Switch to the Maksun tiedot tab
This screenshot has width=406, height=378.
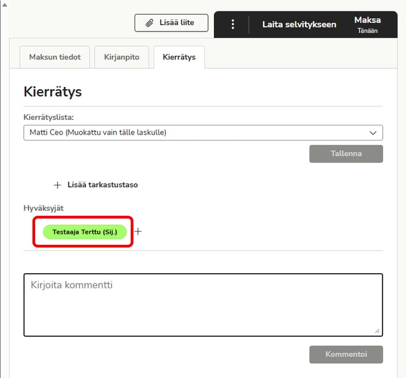(x=55, y=57)
